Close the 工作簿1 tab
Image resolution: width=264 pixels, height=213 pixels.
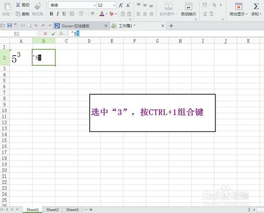pos(163,26)
